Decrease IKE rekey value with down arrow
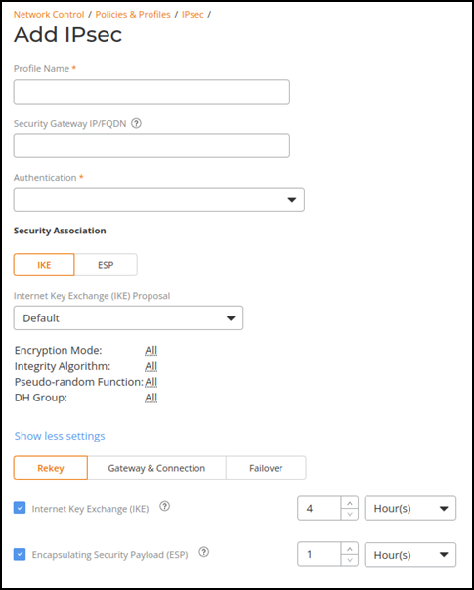This screenshot has height=590, width=474. coord(350,515)
